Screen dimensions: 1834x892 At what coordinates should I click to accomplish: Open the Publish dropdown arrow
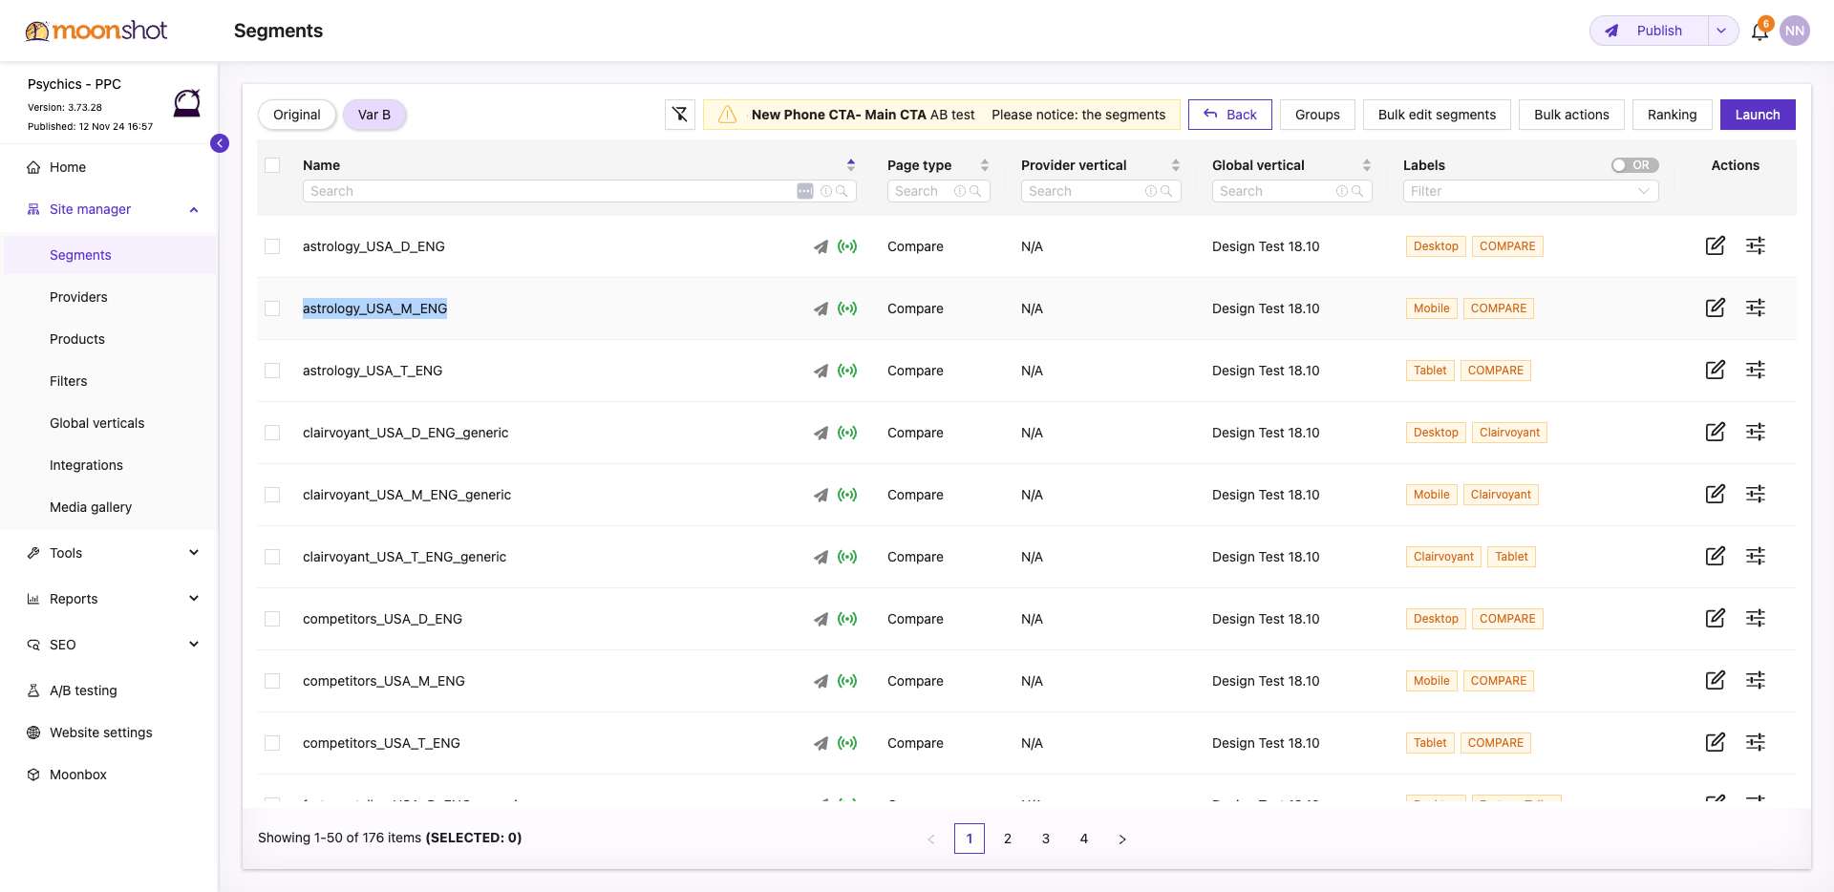click(1721, 31)
